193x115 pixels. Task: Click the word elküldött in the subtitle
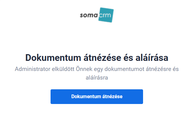coord(63,69)
